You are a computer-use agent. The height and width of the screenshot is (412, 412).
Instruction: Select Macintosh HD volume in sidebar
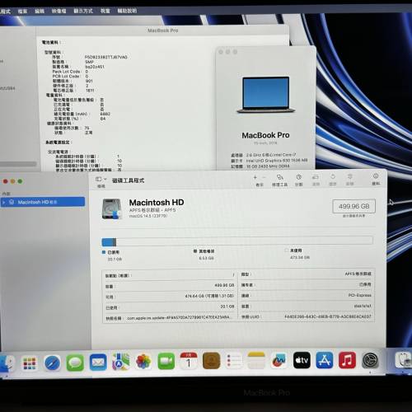click(43, 202)
